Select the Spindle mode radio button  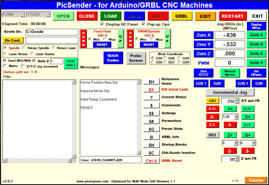(5, 48)
